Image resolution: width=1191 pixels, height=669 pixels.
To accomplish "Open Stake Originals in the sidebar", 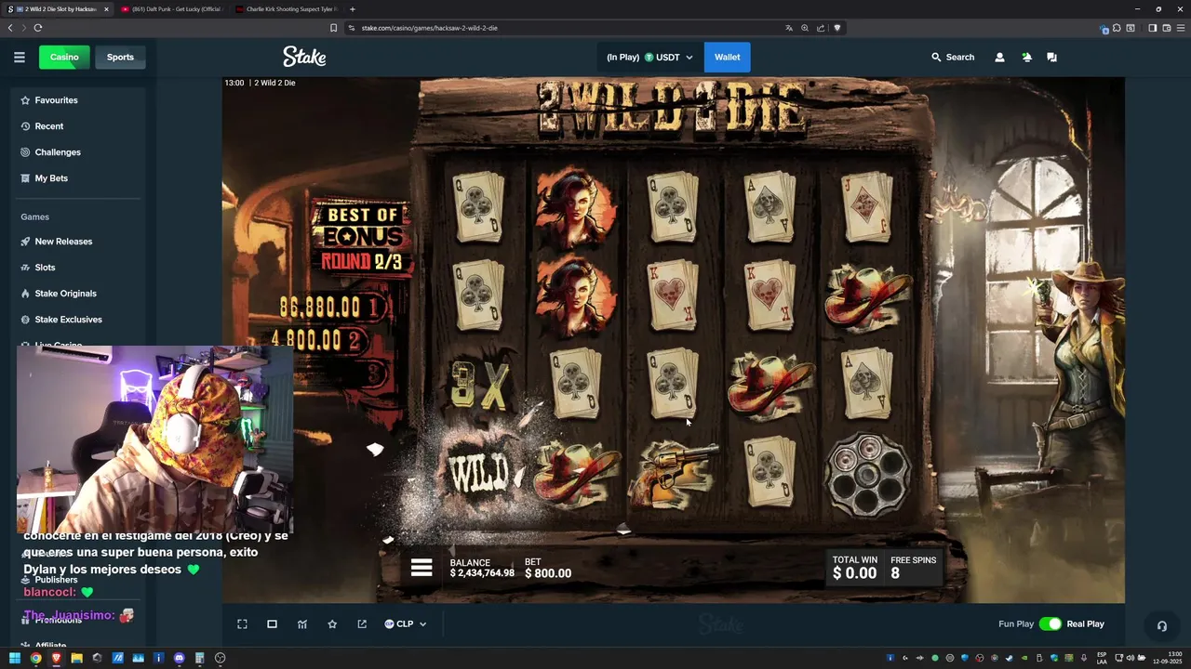I will 65,294.
